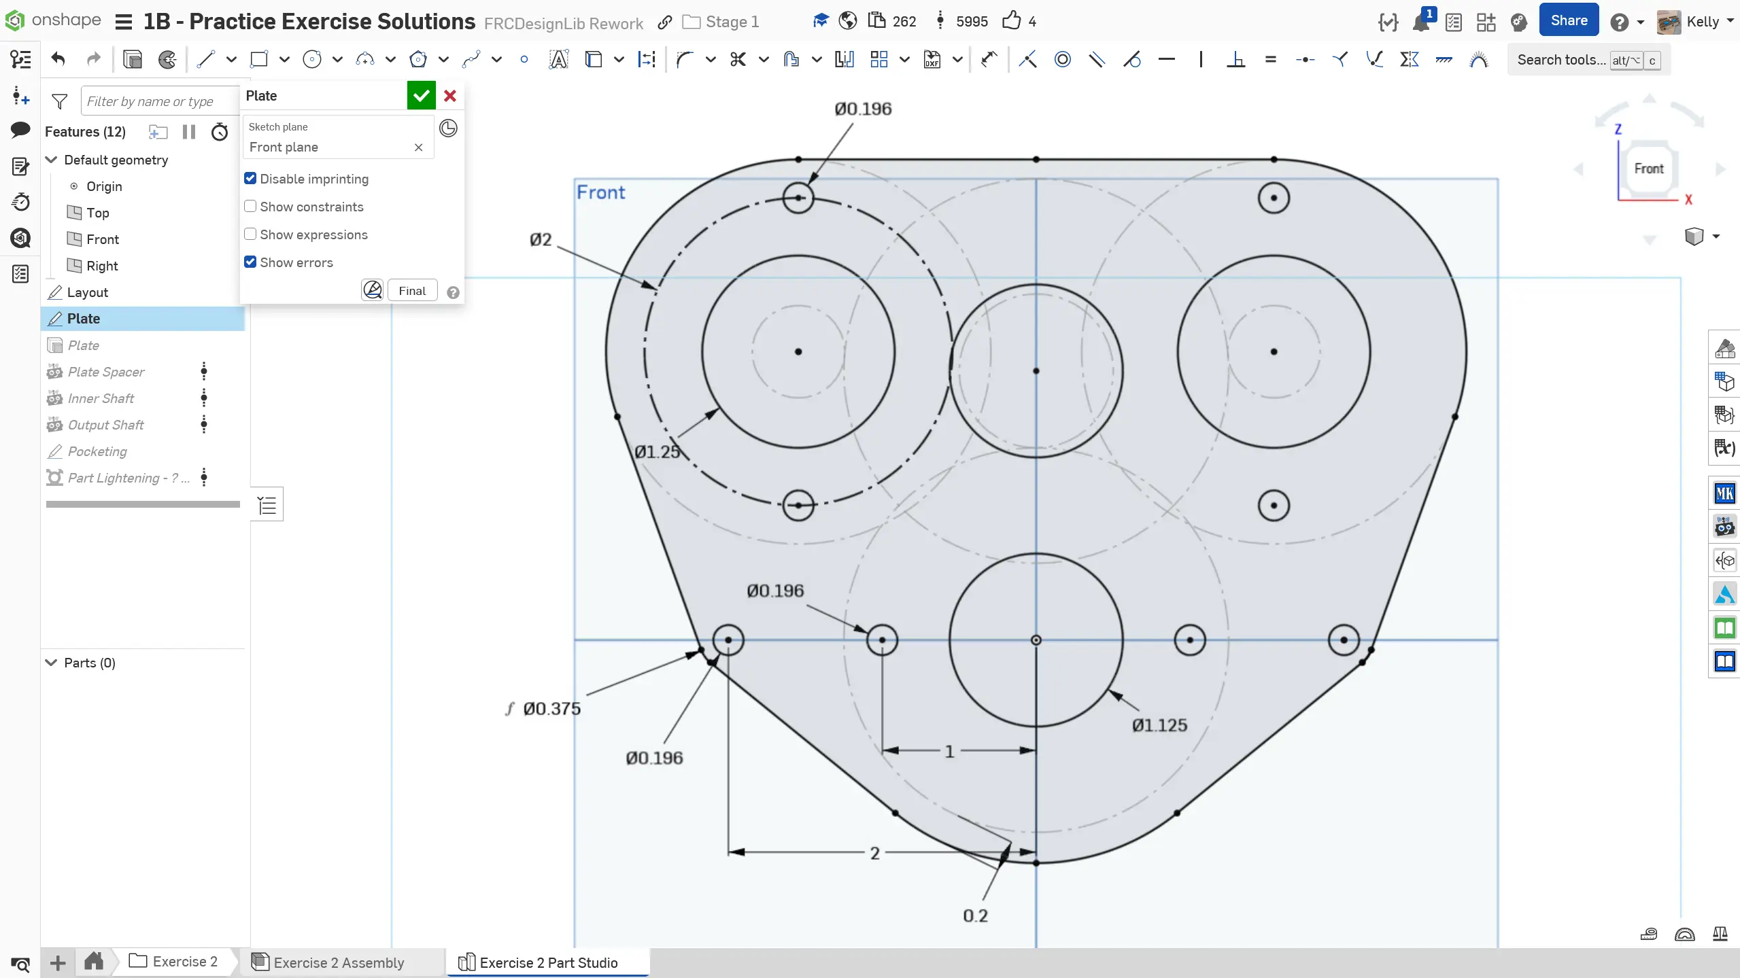Switch to Exercise 2 Assembly tab

point(338,962)
